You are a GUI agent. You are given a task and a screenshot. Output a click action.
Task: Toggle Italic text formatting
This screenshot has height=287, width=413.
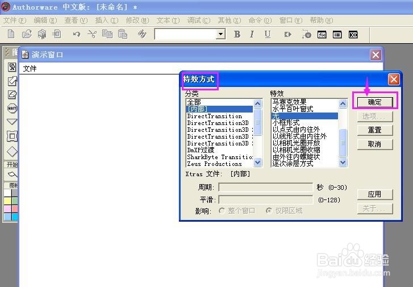tap(252, 34)
